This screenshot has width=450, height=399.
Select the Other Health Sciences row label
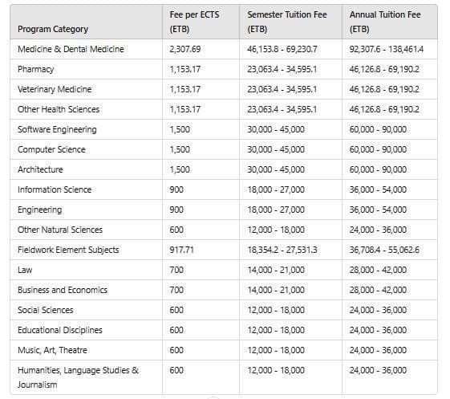click(59, 109)
